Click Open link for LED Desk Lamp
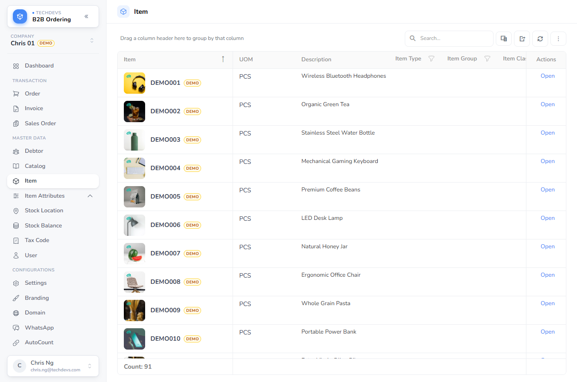 click(547, 218)
